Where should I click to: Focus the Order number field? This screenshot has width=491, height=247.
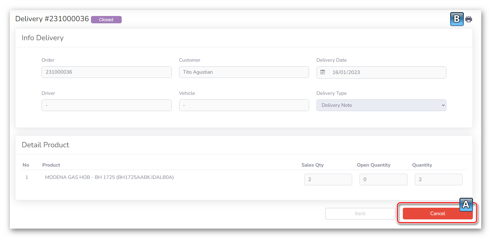click(x=106, y=72)
